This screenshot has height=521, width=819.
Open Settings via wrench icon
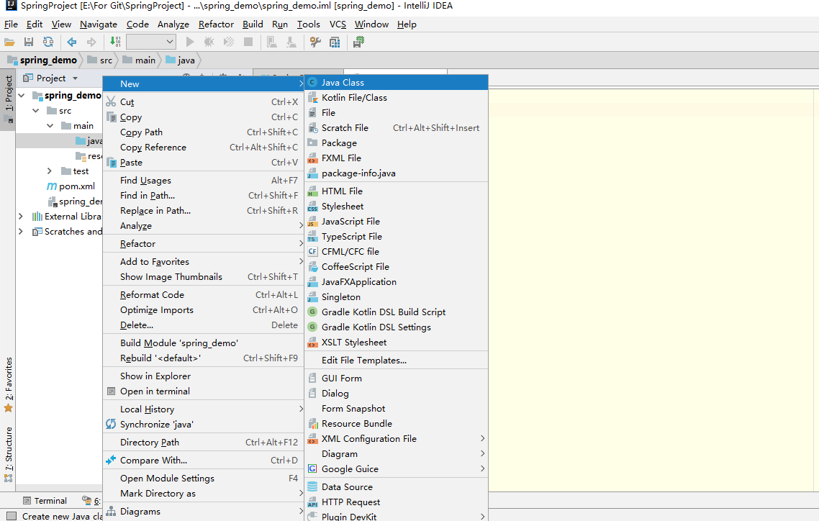point(315,42)
